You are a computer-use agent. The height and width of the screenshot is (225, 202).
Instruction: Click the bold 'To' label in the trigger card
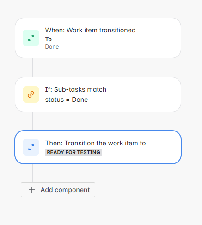pos(49,39)
